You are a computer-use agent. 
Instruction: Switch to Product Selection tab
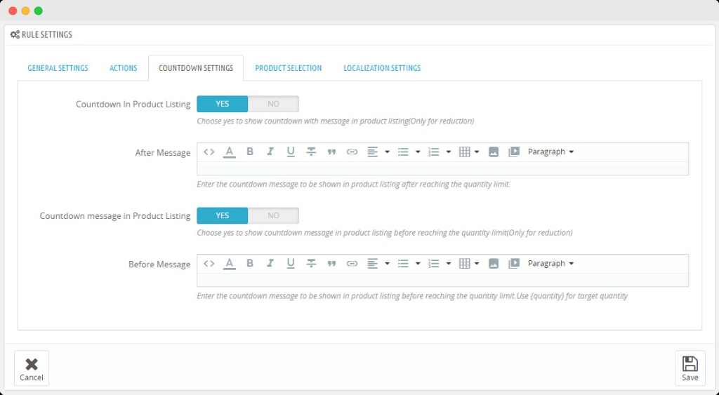click(288, 68)
